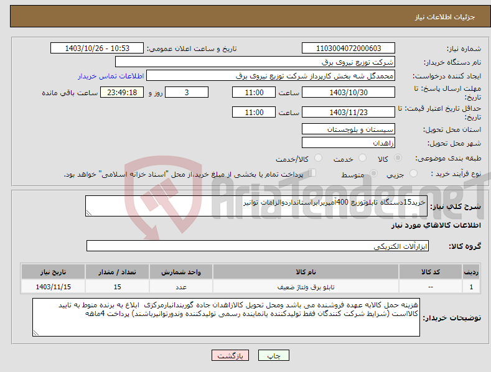
Task: Click the remaining days field showing 3
Action: pos(187,92)
